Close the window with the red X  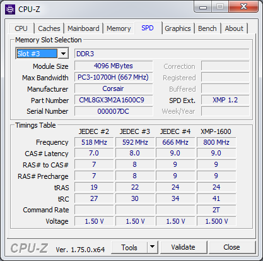pos(243,7)
